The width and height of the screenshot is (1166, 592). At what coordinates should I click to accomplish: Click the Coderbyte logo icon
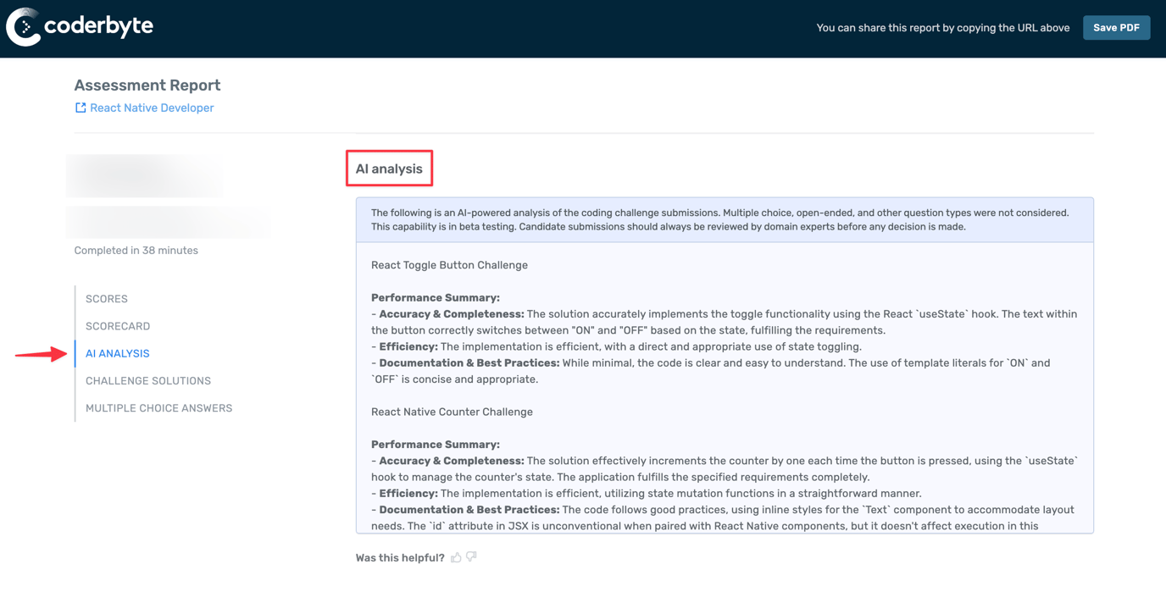tap(23, 27)
